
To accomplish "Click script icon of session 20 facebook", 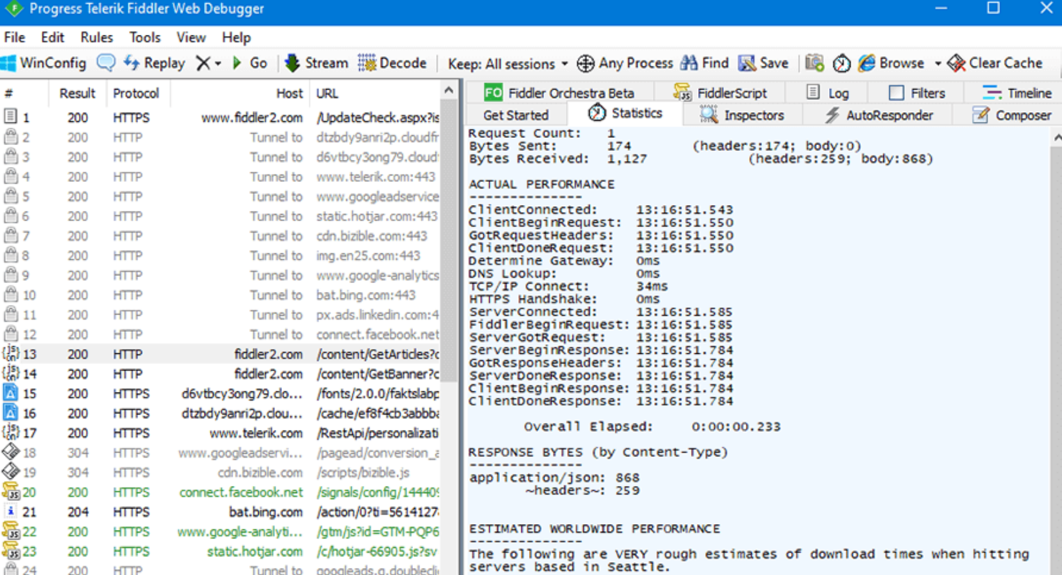I will tap(11, 492).
